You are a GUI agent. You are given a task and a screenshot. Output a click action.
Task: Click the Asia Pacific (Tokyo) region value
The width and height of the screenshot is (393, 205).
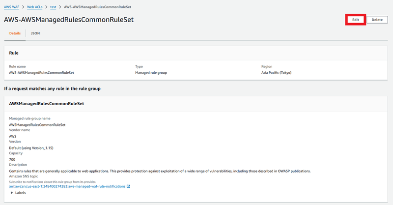pos(276,73)
